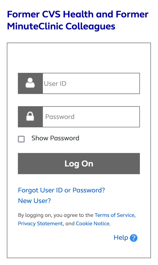Follow the New User? link
The height and width of the screenshot is (265, 158).
point(34,201)
